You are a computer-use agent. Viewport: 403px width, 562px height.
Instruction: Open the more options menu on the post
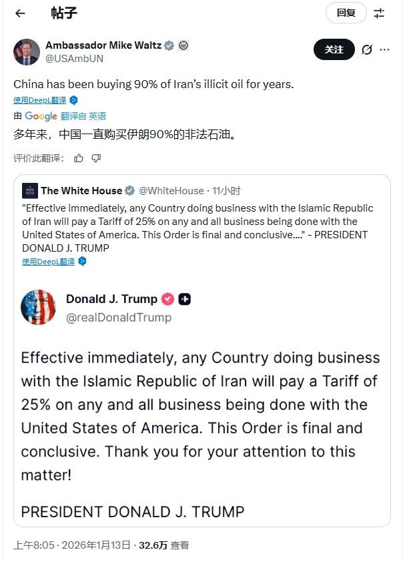384,49
